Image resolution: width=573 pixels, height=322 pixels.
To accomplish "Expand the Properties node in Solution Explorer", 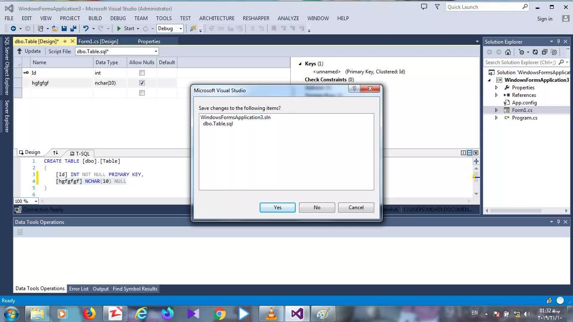I will (497, 88).
